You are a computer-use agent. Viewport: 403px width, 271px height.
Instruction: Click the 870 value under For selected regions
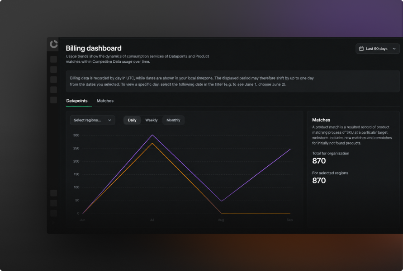pos(319,180)
